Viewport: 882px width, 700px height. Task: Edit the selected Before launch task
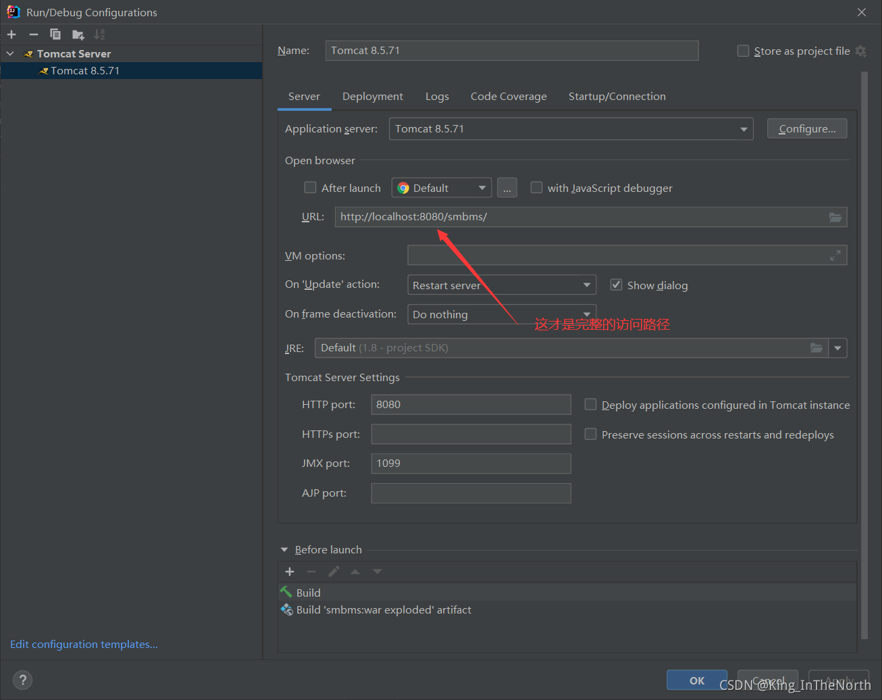(x=334, y=572)
